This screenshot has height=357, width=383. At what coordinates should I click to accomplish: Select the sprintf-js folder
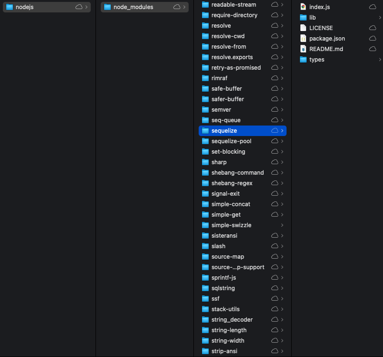pyautogui.click(x=243, y=278)
